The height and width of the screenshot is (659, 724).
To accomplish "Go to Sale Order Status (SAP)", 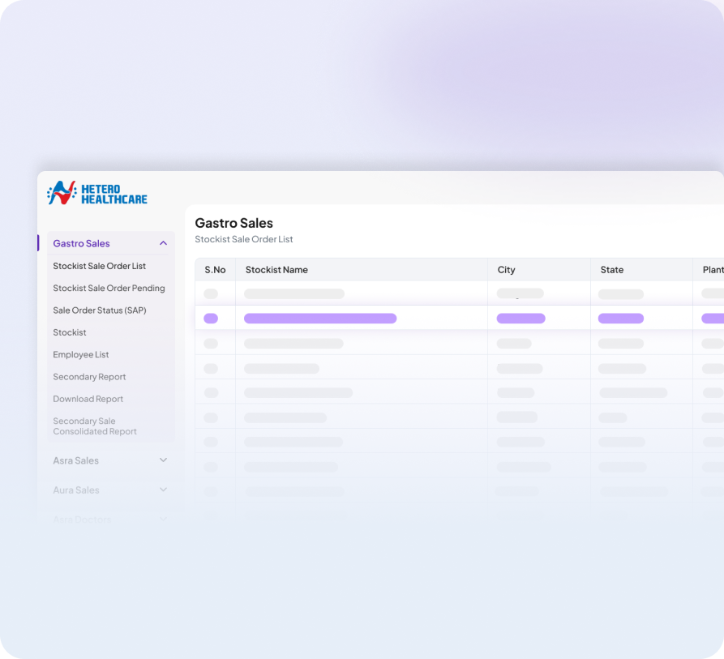I will pyautogui.click(x=100, y=310).
